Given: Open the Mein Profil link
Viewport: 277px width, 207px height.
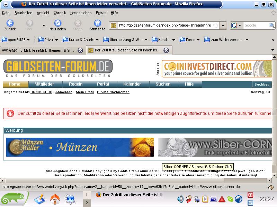Looking at the screenshot, I should 85,92.
